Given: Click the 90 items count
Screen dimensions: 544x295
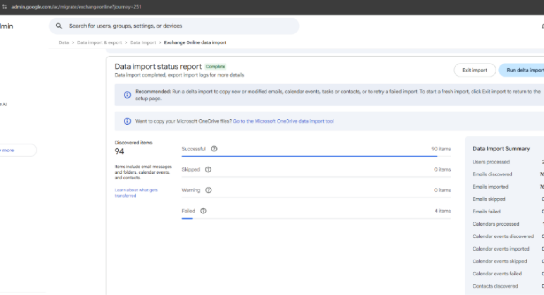Looking at the screenshot, I should [x=441, y=149].
